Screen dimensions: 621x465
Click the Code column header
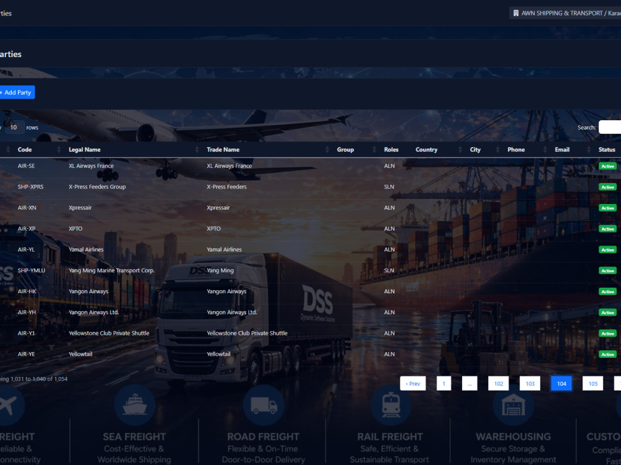coord(25,149)
